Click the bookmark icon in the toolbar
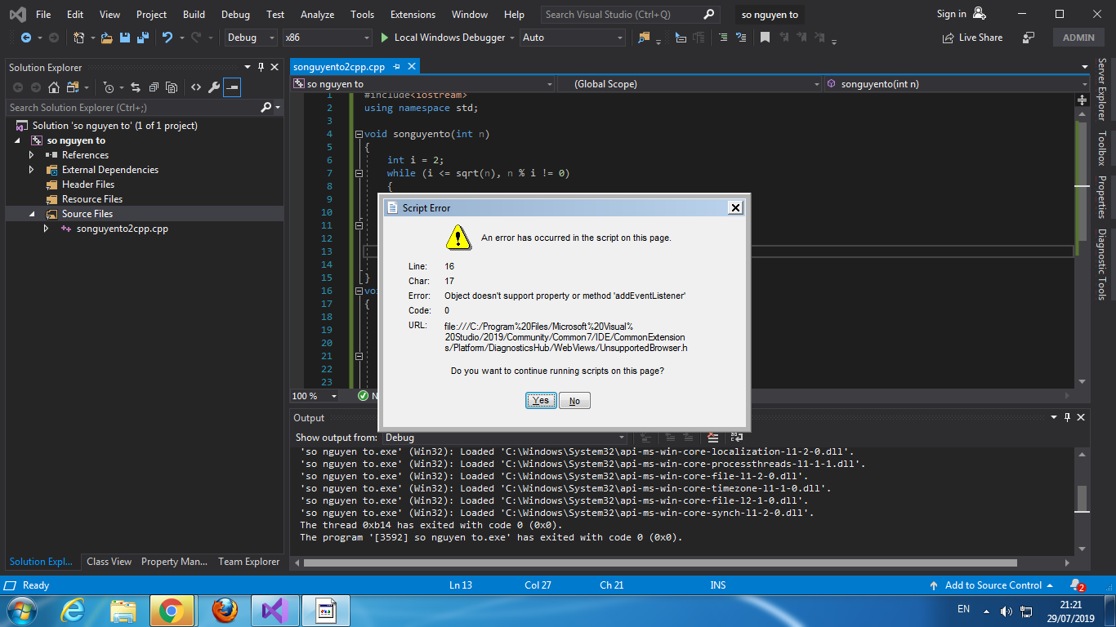This screenshot has width=1116, height=627. tap(765, 38)
